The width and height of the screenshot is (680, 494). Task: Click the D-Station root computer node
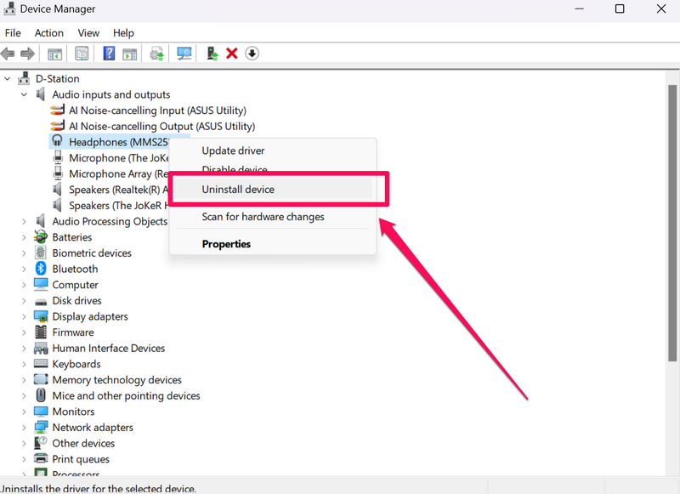57,79
